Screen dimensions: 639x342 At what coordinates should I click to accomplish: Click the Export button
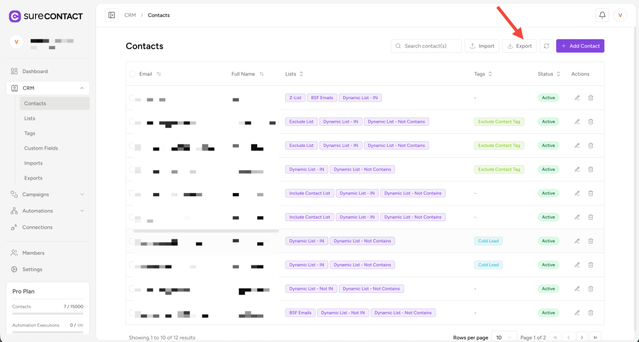(519, 46)
